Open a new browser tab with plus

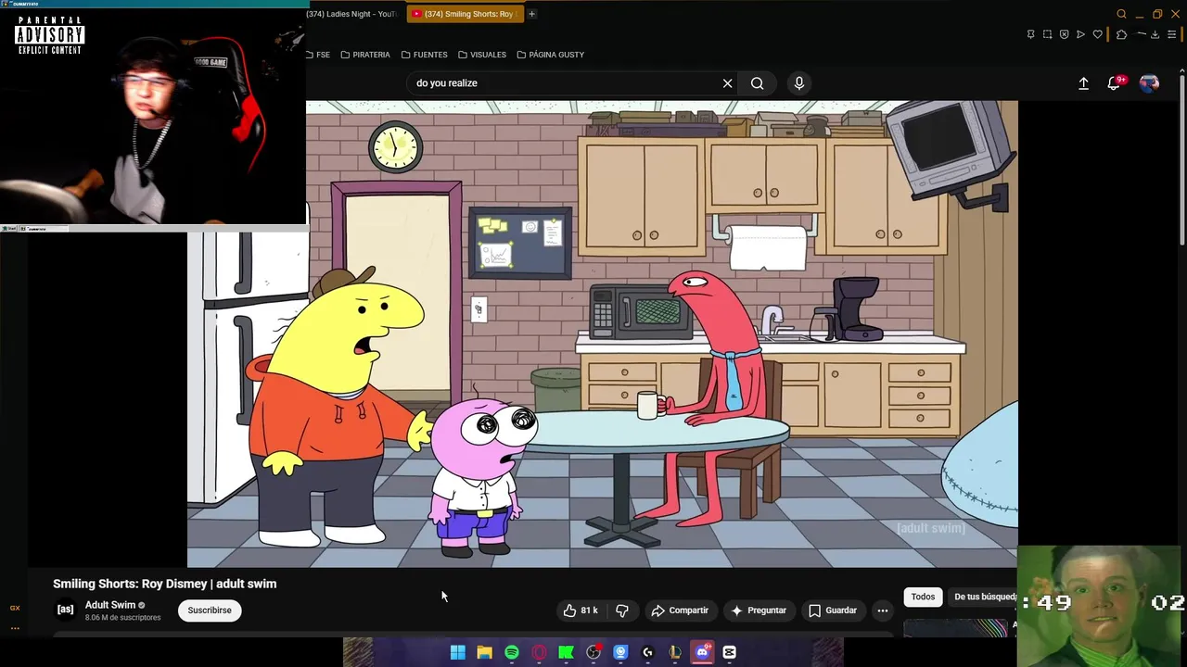point(531,14)
